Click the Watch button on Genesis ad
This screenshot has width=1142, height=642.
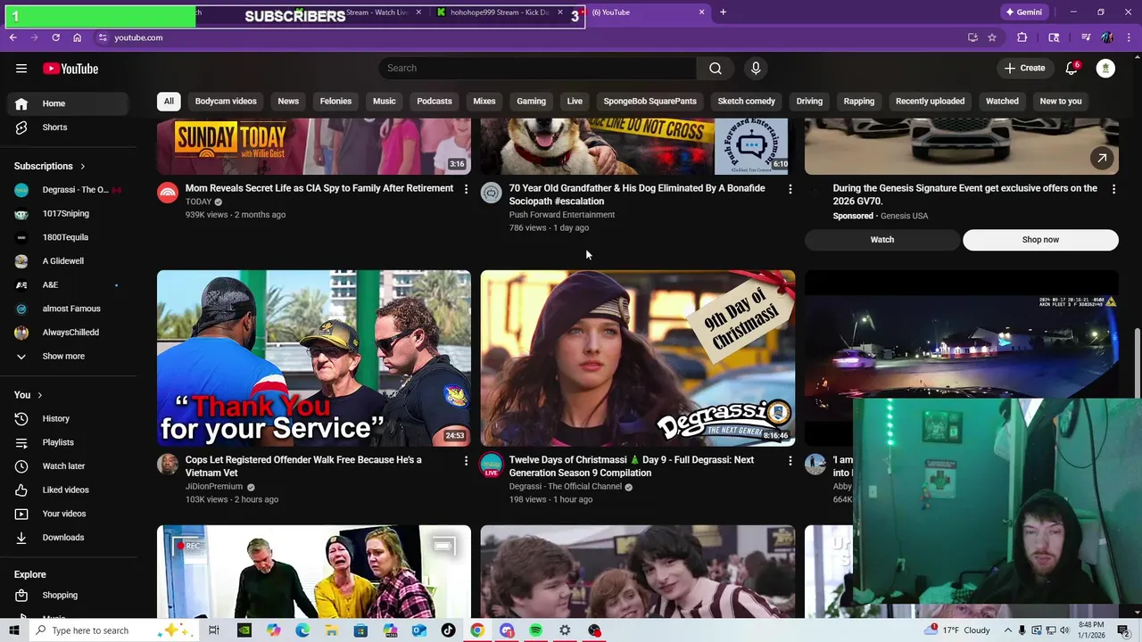(882, 240)
